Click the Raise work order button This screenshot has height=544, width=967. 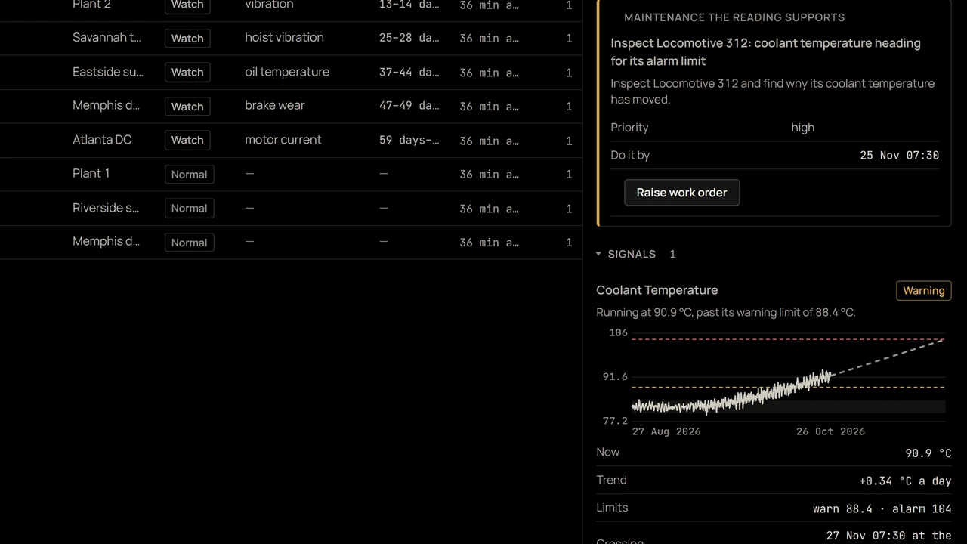pyautogui.click(x=681, y=193)
